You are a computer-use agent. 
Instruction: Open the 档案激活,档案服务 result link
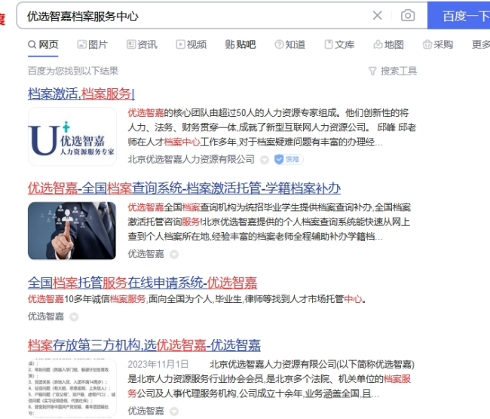81,93
